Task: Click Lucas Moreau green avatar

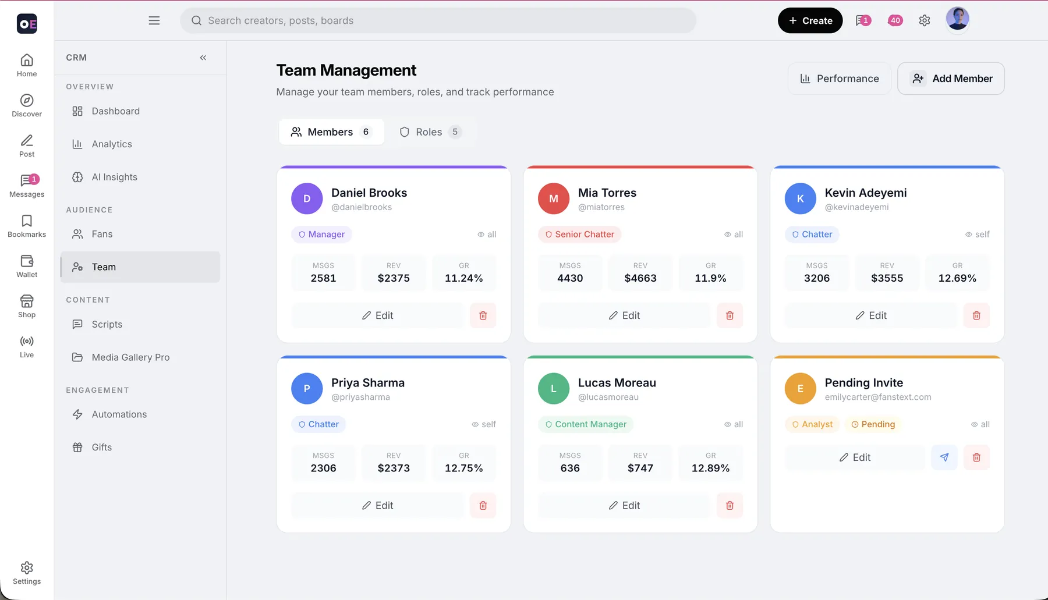Action: [x=554, y=389]
